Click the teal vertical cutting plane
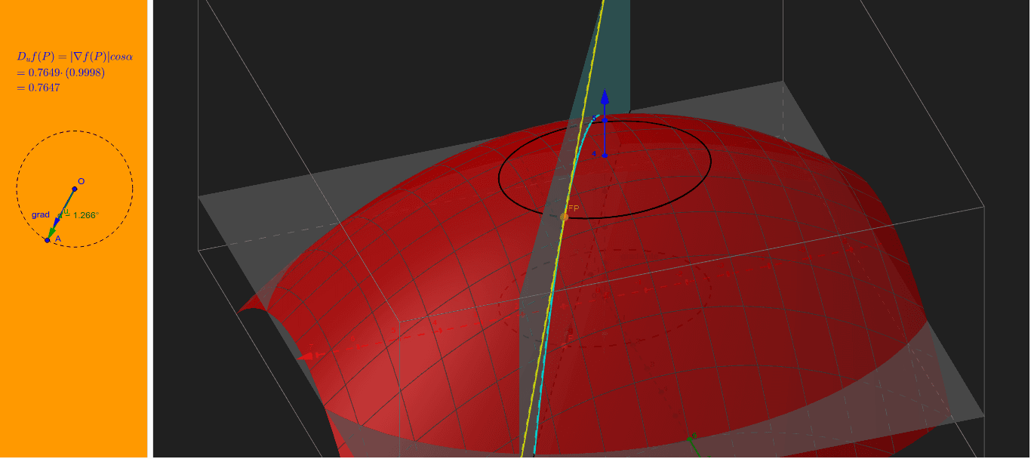Screen dimensions: 1031x459 pos(615,45)
